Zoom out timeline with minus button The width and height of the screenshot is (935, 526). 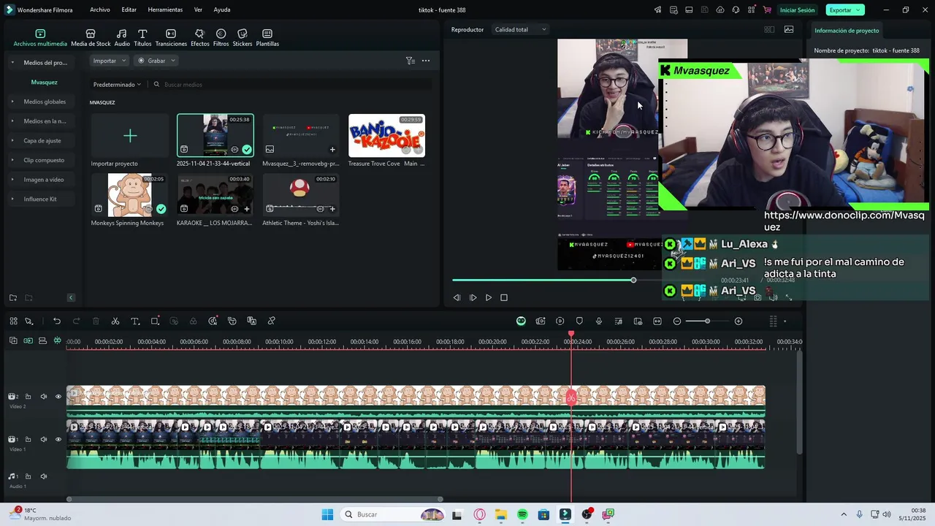(x=677, y=321)
